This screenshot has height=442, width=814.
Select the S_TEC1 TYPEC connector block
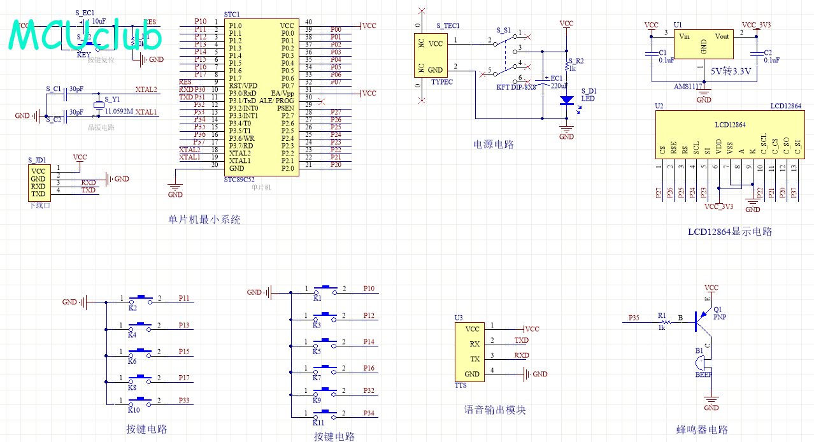pos(431,56)
